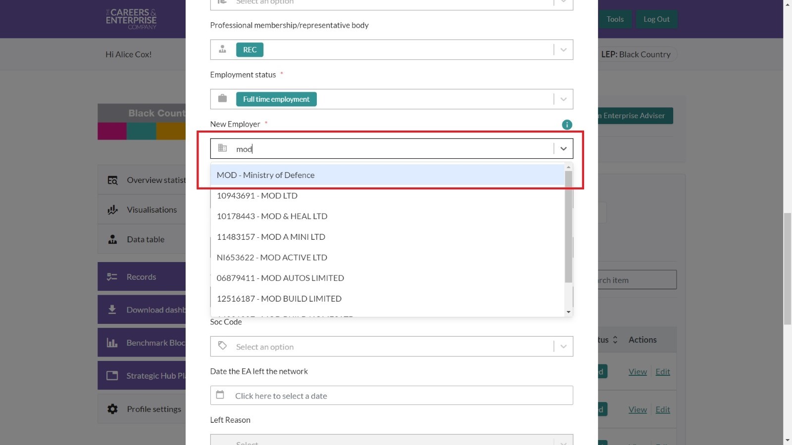Click the New Employer search input
The height and width of the screenshot is (445, 792).
coord(391,149)
